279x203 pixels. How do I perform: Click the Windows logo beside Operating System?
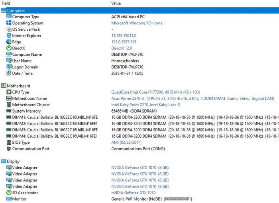point(9,23)
